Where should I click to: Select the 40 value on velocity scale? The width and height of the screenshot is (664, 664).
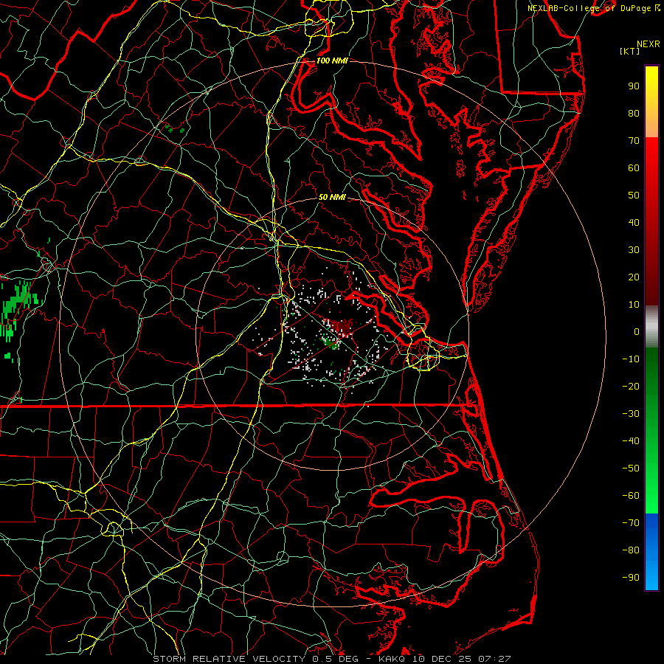(634, 223)
